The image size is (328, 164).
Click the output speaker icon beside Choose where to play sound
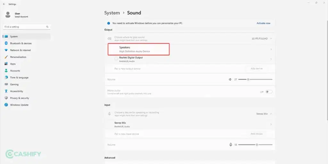pyautogui.click(x=109, y=38)
